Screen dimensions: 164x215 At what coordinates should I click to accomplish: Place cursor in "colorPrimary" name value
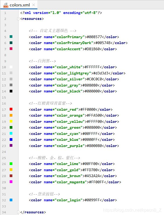click(x=70, y=37)
